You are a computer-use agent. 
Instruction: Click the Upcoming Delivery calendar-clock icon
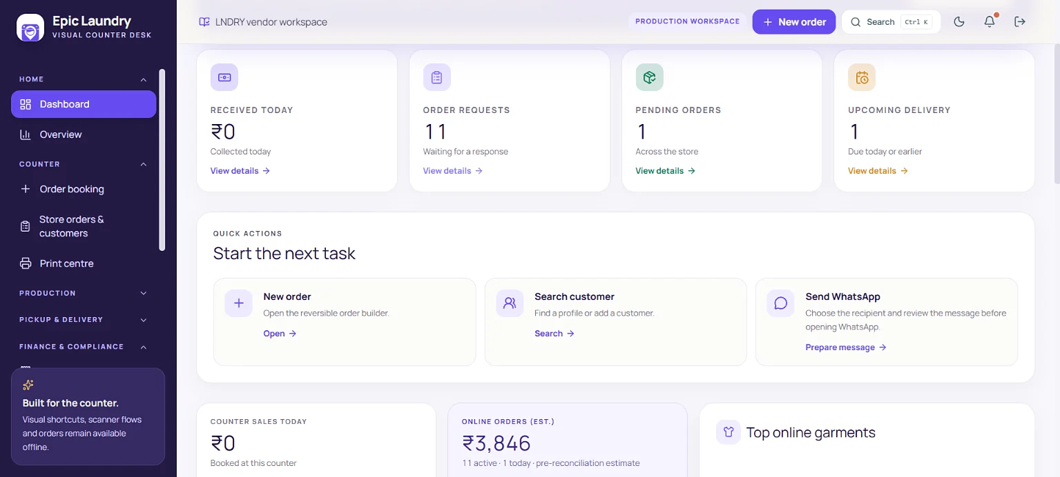(862, 77)
